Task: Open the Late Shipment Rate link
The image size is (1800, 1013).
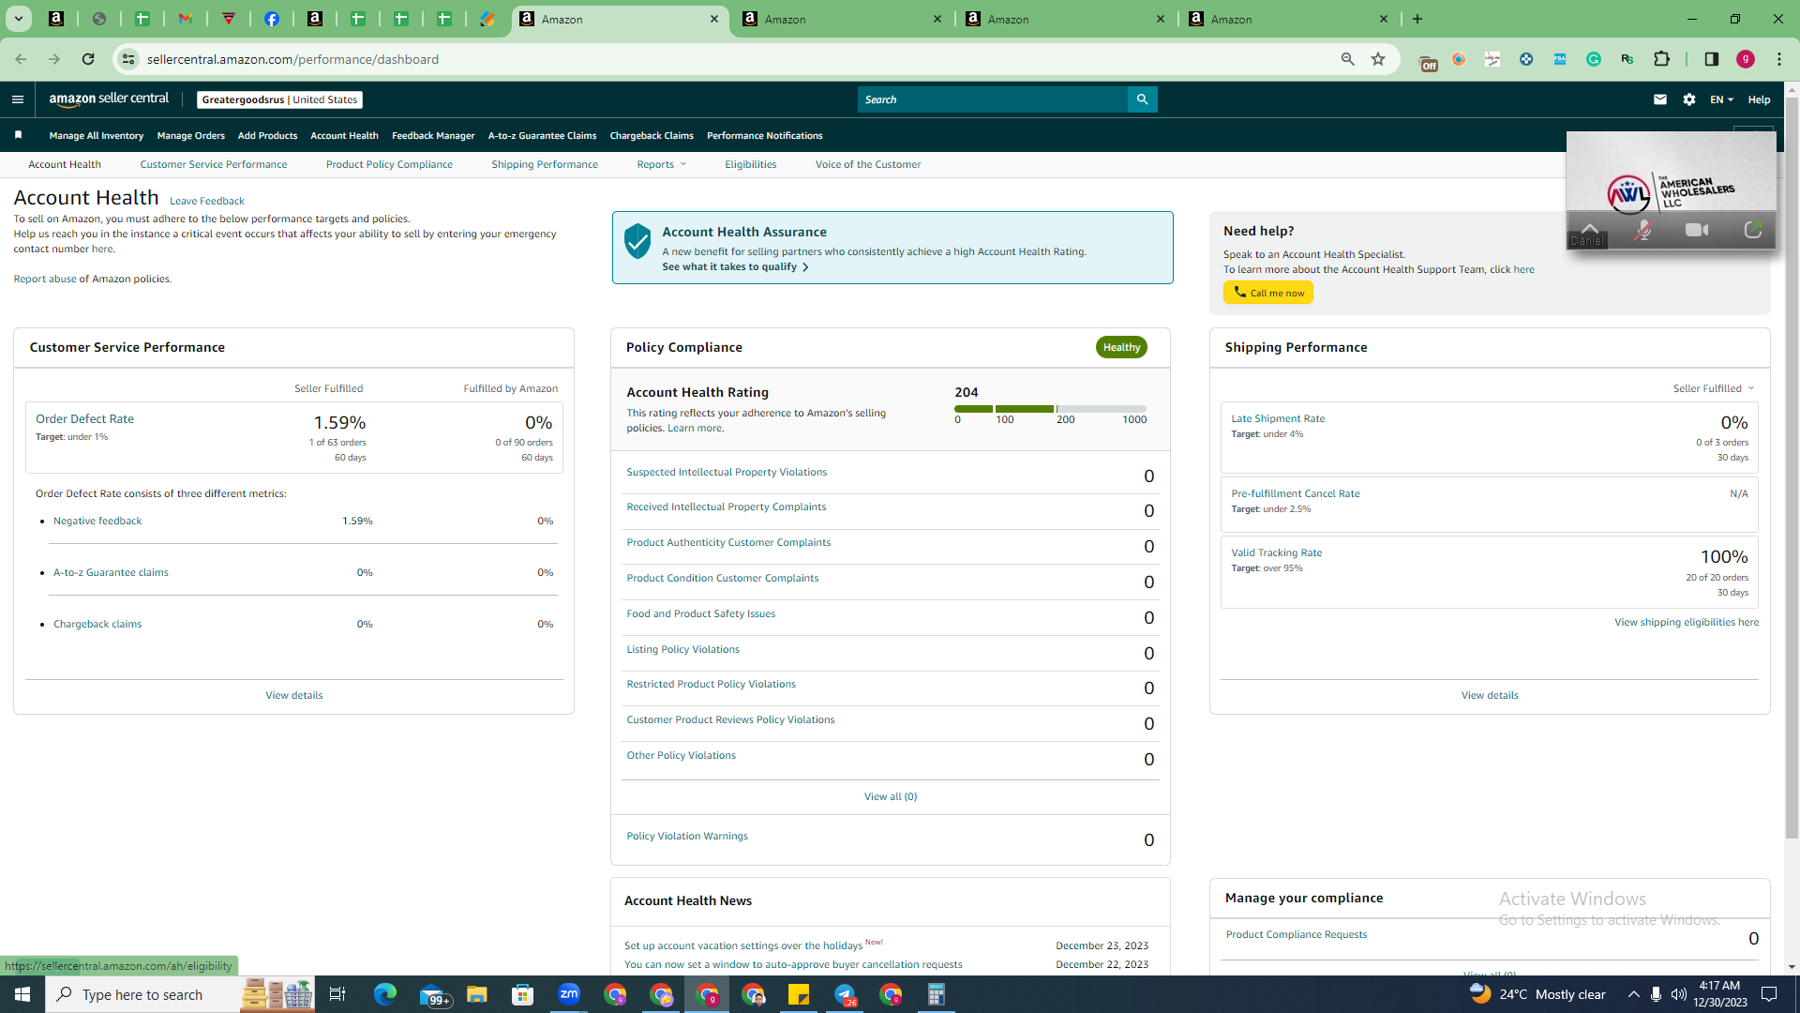Action: [x=1278, y=418]
